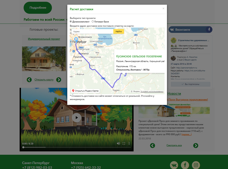The width and height of the screenshot is (228, 169).
Task: Click the Открыть карту link
Action: [44, 79]
